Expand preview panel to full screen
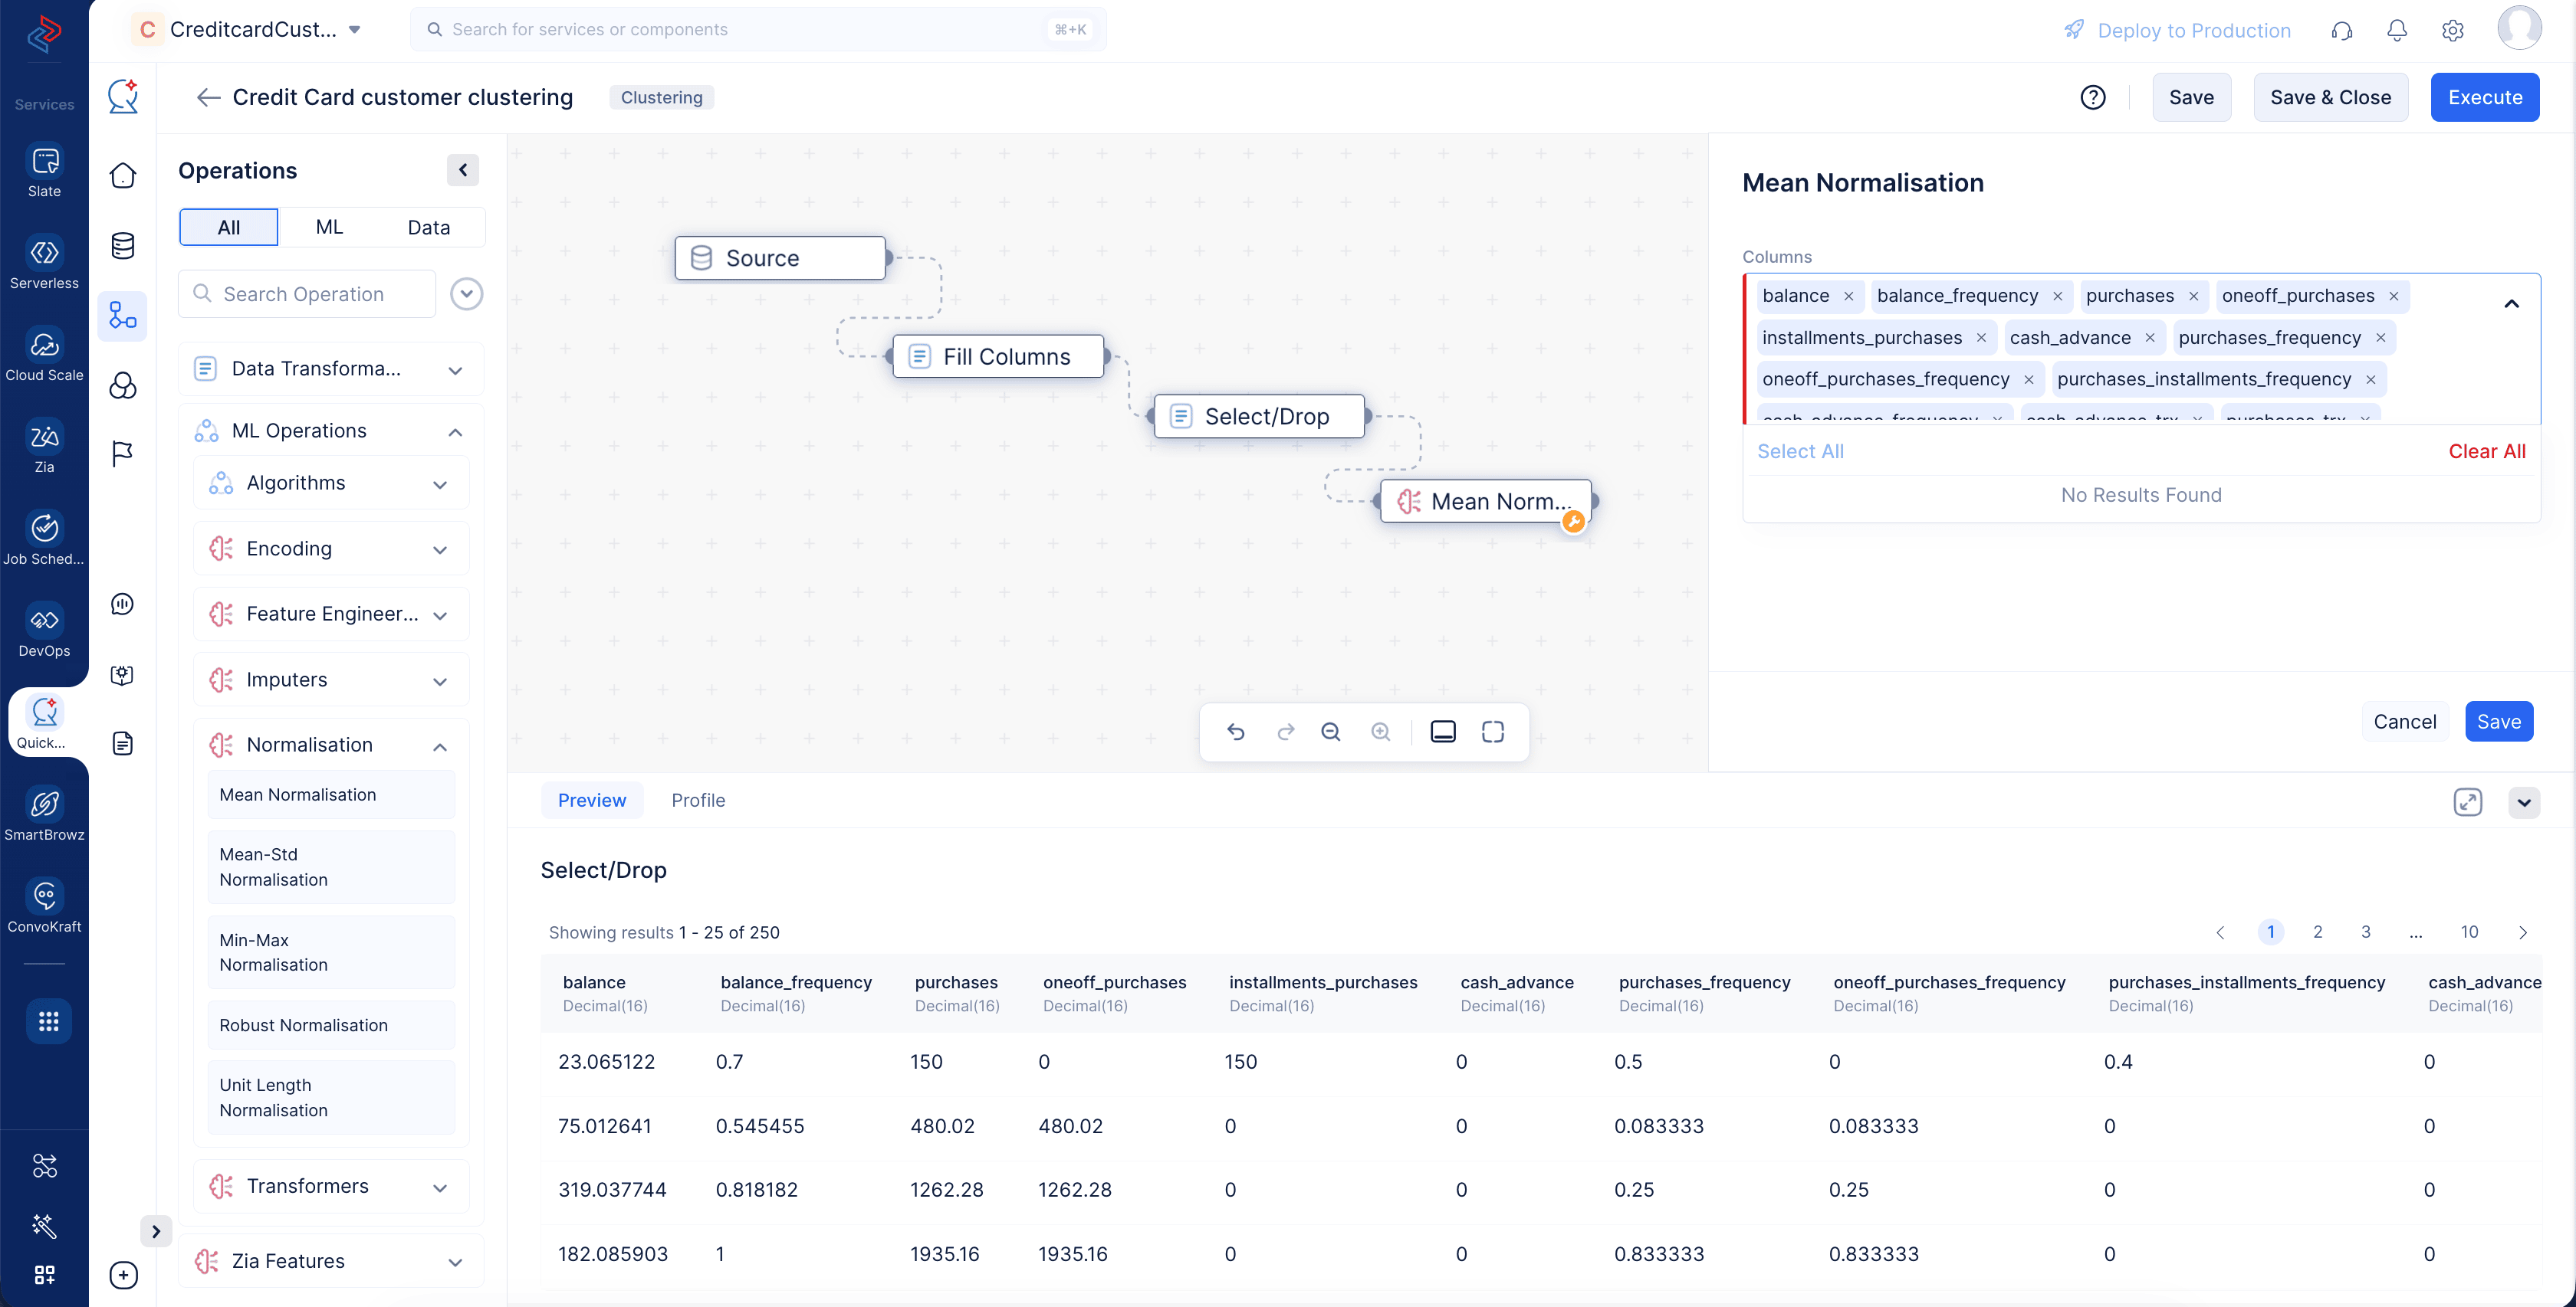 pyautogui.click(x=2468, y=801)
